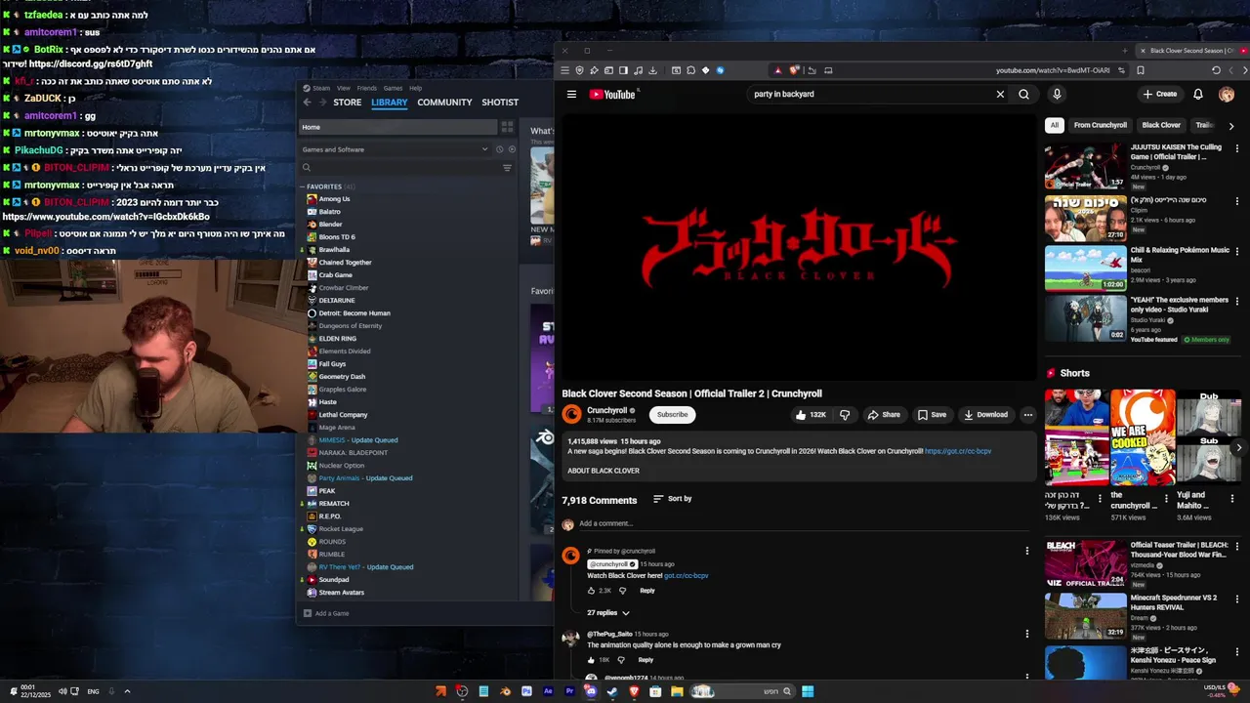The width and height of the screenshot is (1250, 703).
Task: Share the Black Clover trailer
Action: click(x=884, y=415)
